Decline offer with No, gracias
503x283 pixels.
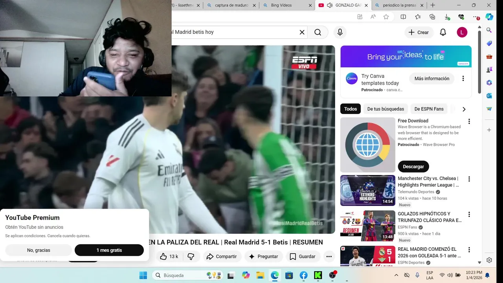pyautogui.click(x=39, y=250)
